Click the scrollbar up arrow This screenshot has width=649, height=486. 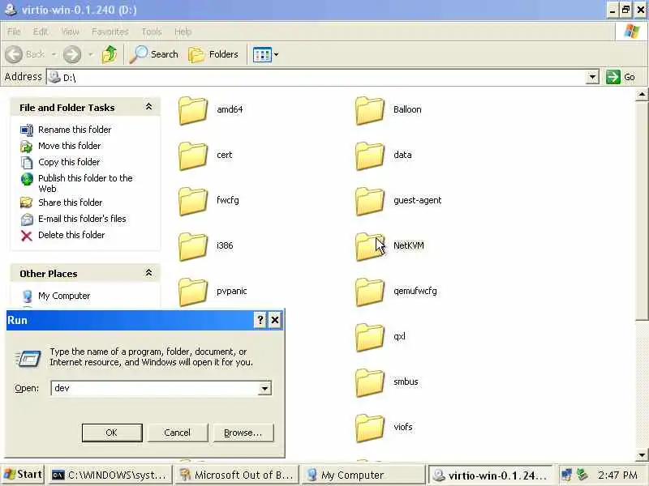click(x=642, y=95)
